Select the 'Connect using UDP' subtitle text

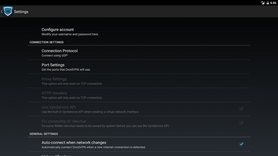pos(54,56)
